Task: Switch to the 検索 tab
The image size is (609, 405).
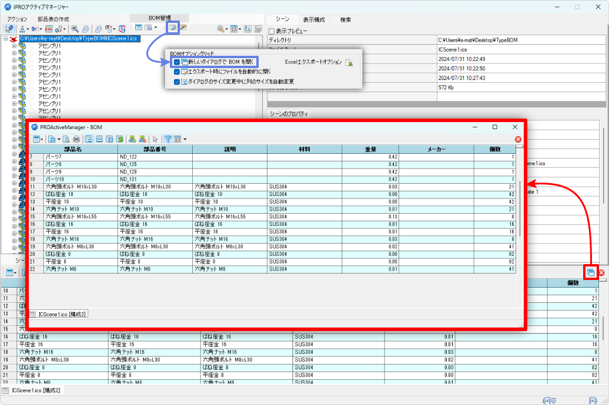Action: [x=346, y=19]
